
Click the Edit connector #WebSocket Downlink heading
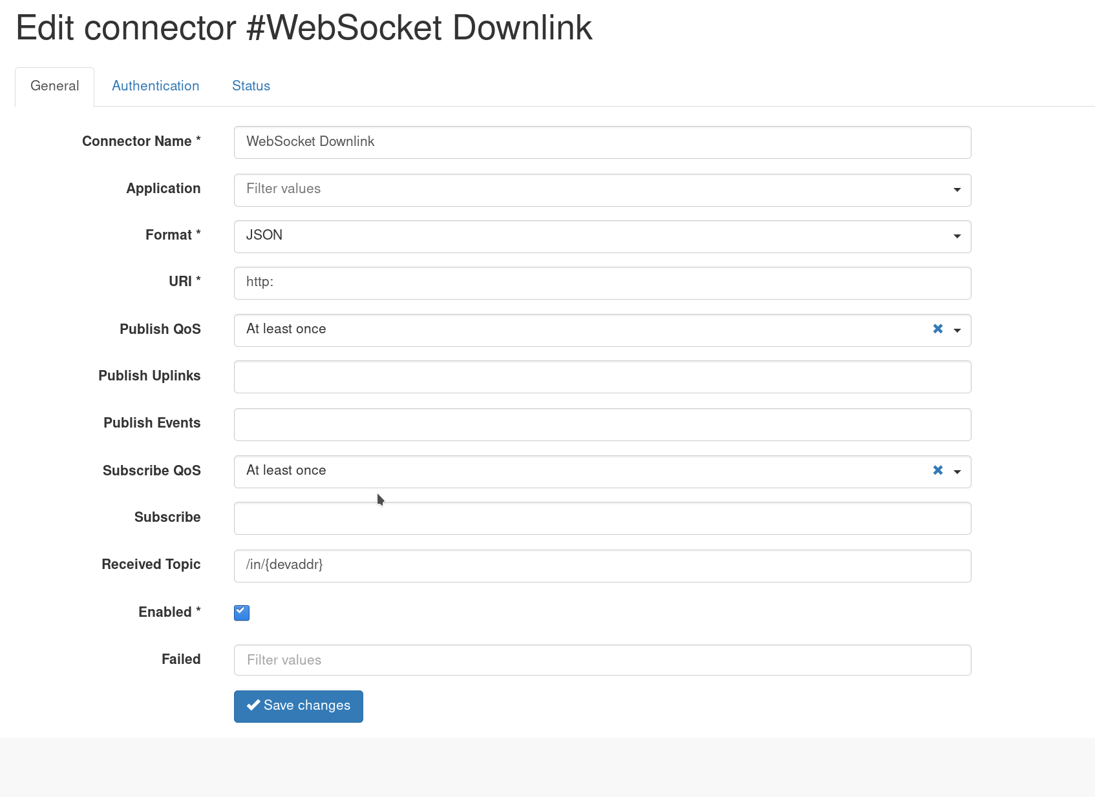(304, 28)
